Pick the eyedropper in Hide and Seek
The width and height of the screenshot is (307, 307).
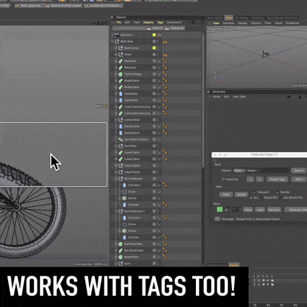click(x=227, y=209)
